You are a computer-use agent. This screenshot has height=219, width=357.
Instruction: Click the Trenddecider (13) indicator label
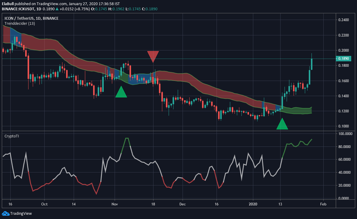20,23
